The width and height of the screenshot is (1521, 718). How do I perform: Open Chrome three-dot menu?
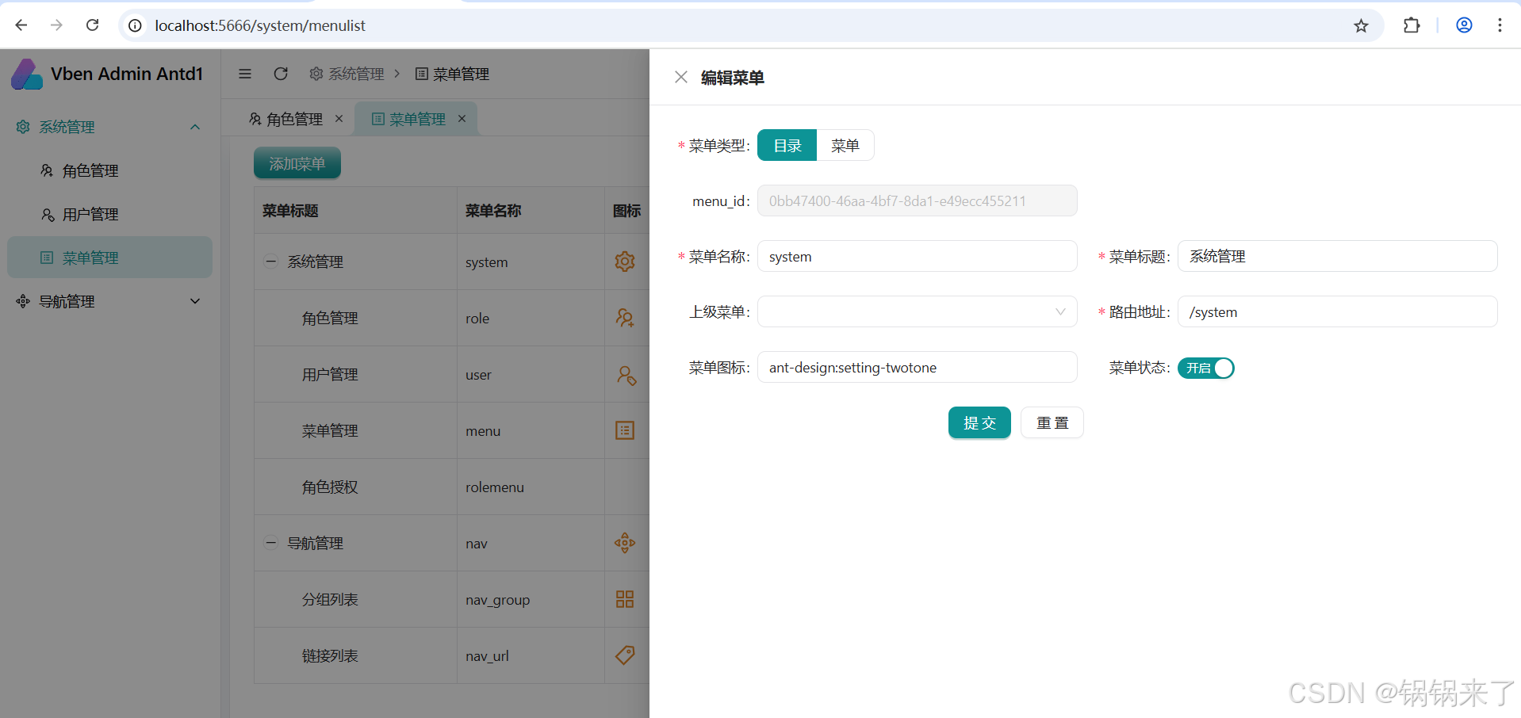[1500, 25]
